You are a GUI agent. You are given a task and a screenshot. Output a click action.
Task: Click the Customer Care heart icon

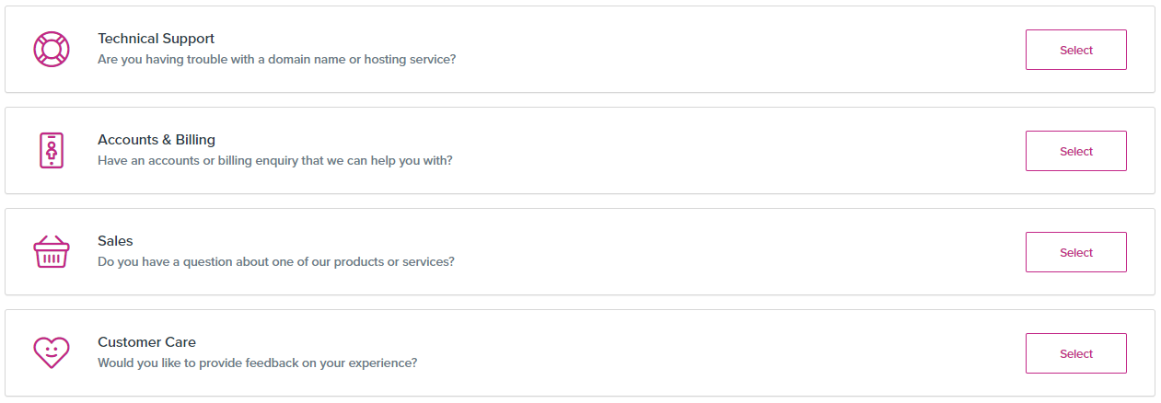pos(52,352)
